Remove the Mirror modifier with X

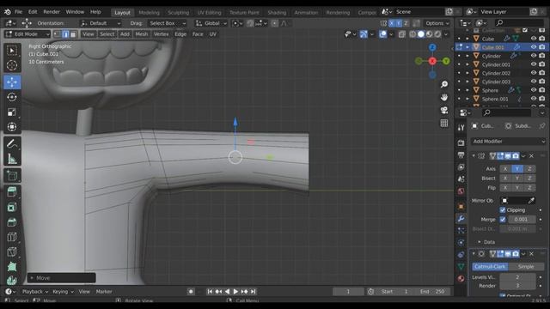pyautogui.click(x=531, y=156)
